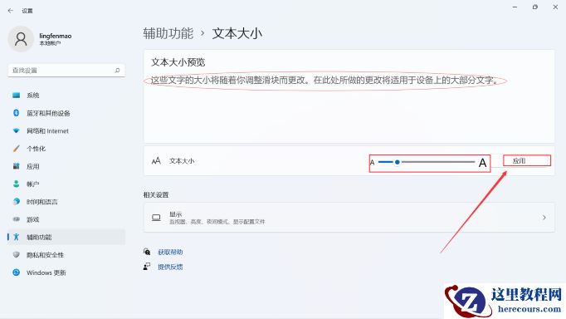Click the small A beside slider

point(372,163)
